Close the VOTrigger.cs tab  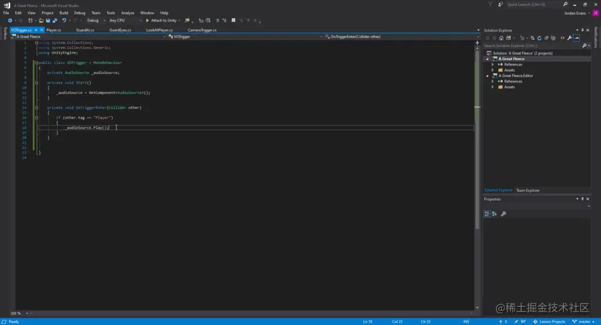[x=42, y=30]
